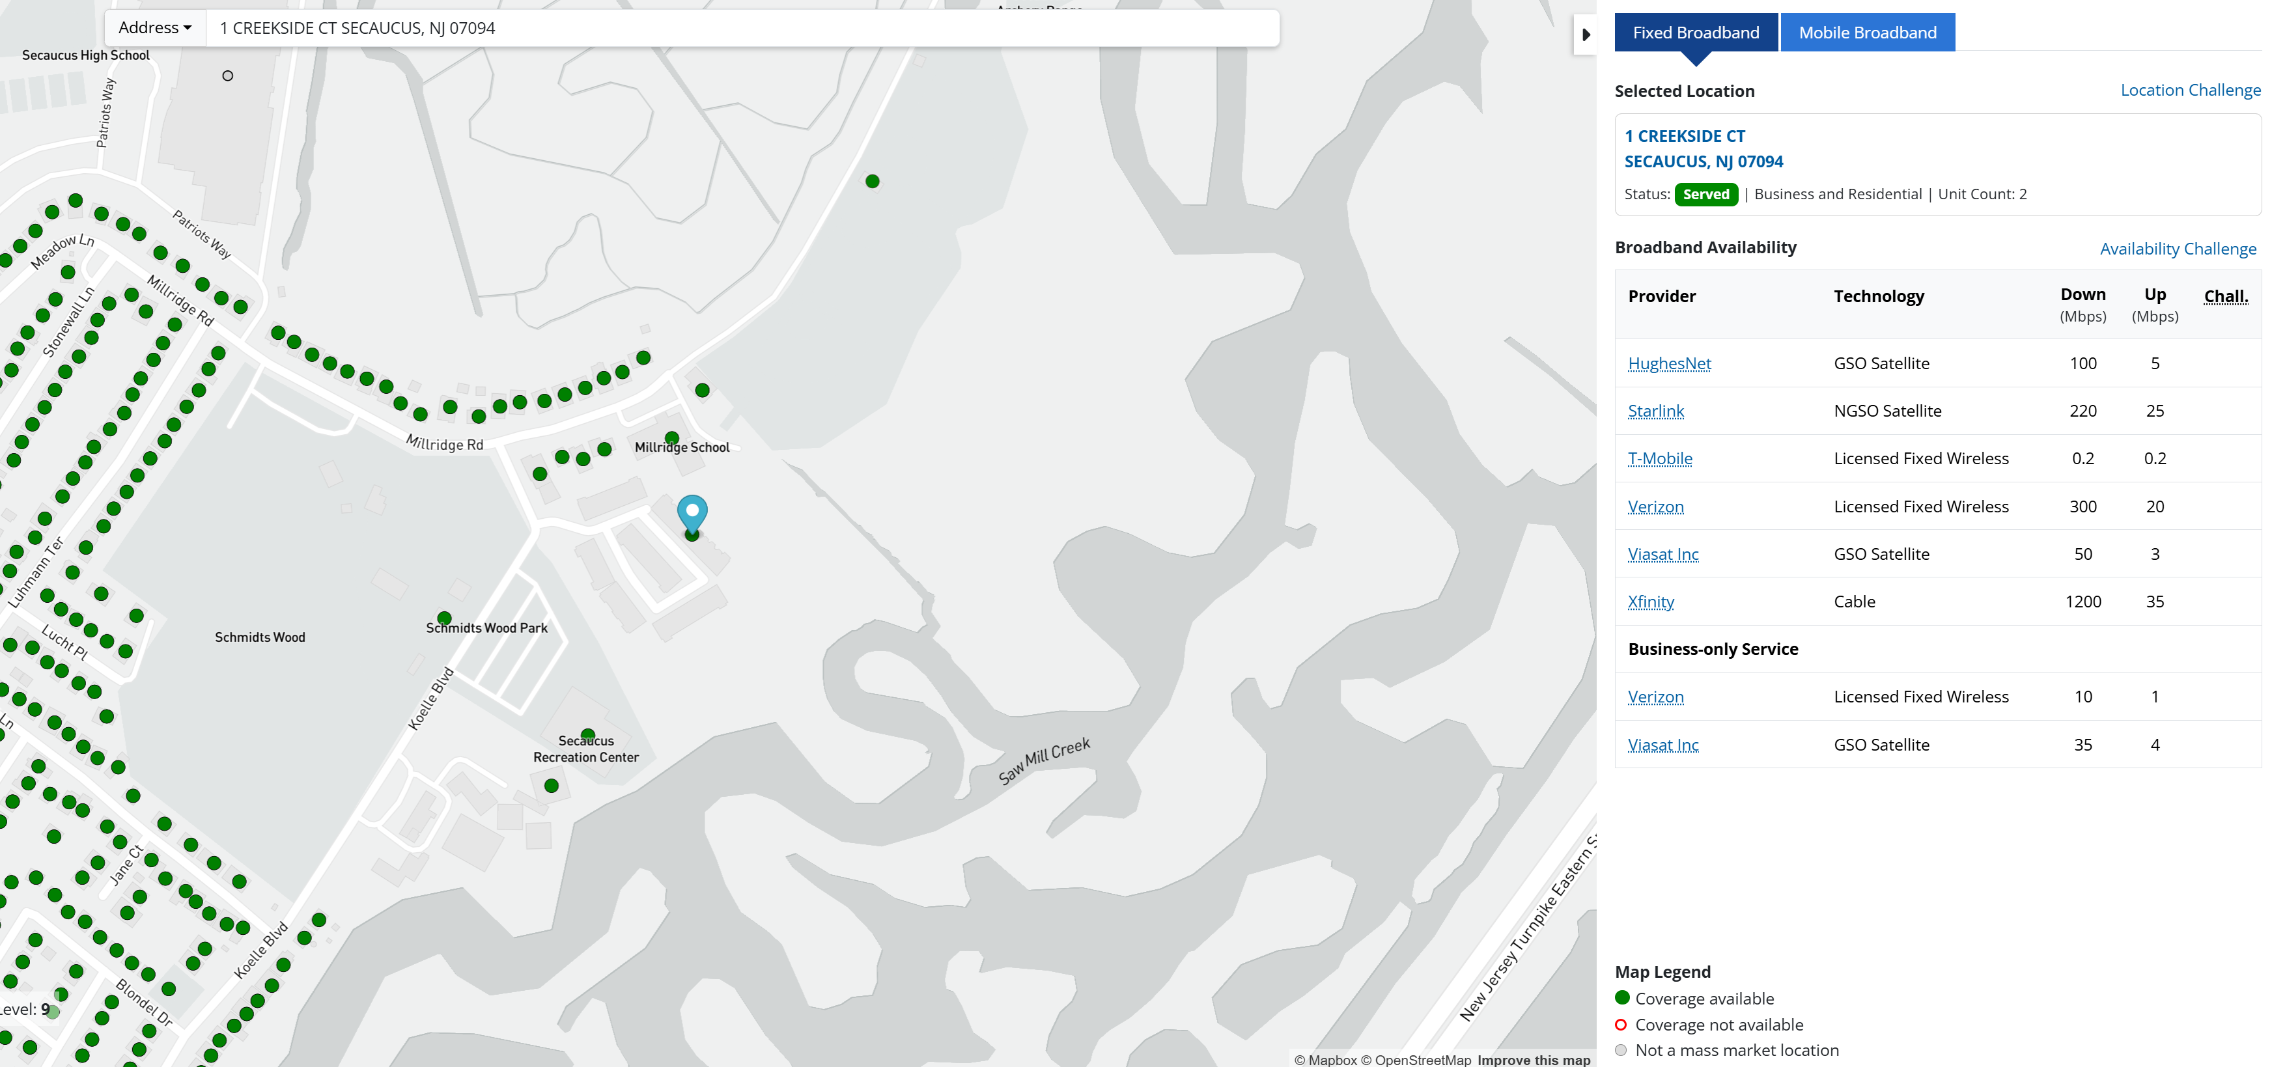
Task: Open the HughesNet provider link
Action: [x=1669, y=363]
